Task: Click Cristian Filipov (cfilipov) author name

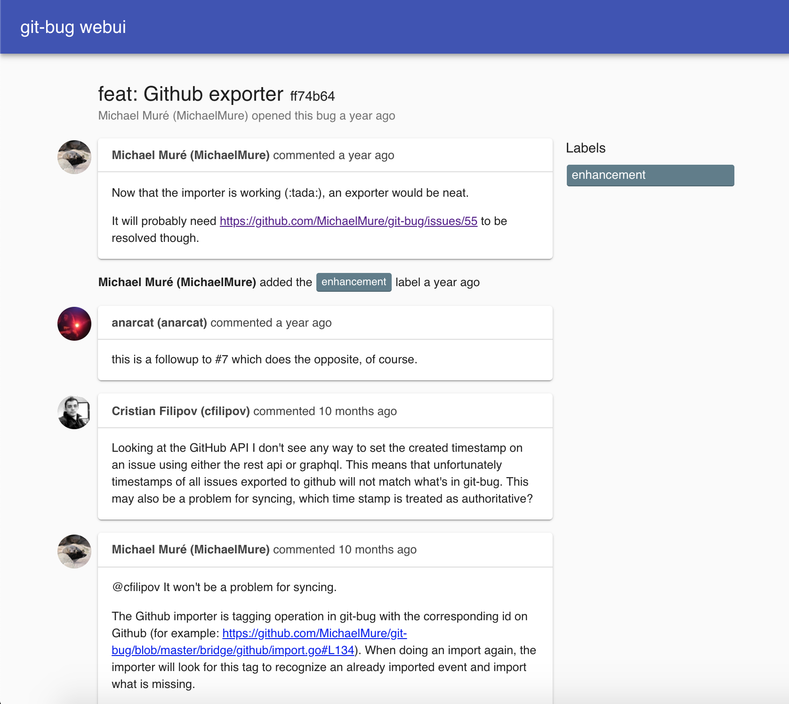Action: tap(180, 411)
